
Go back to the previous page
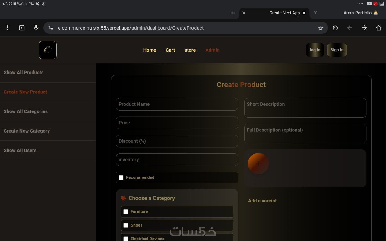[350, 28]
